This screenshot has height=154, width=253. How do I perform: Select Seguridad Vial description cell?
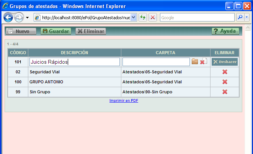click(x=75, y=72)
